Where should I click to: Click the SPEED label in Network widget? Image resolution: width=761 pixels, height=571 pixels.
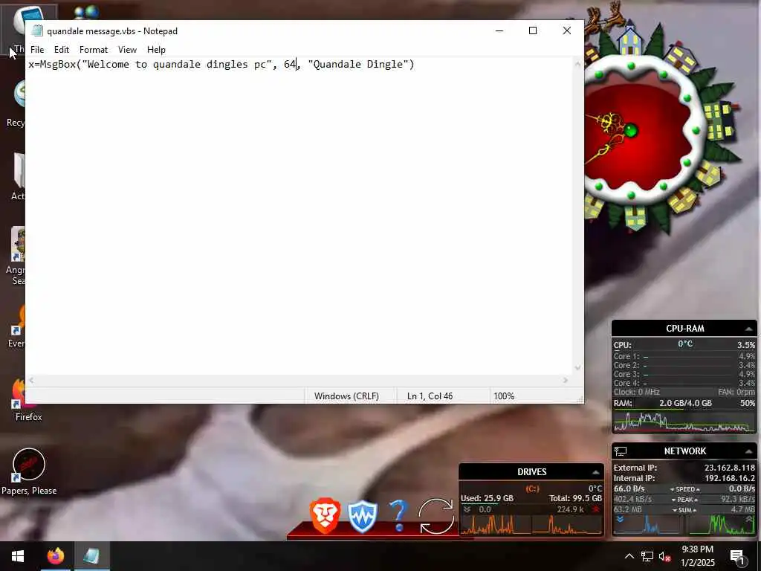pyautogui.click(x=684, y=489)
